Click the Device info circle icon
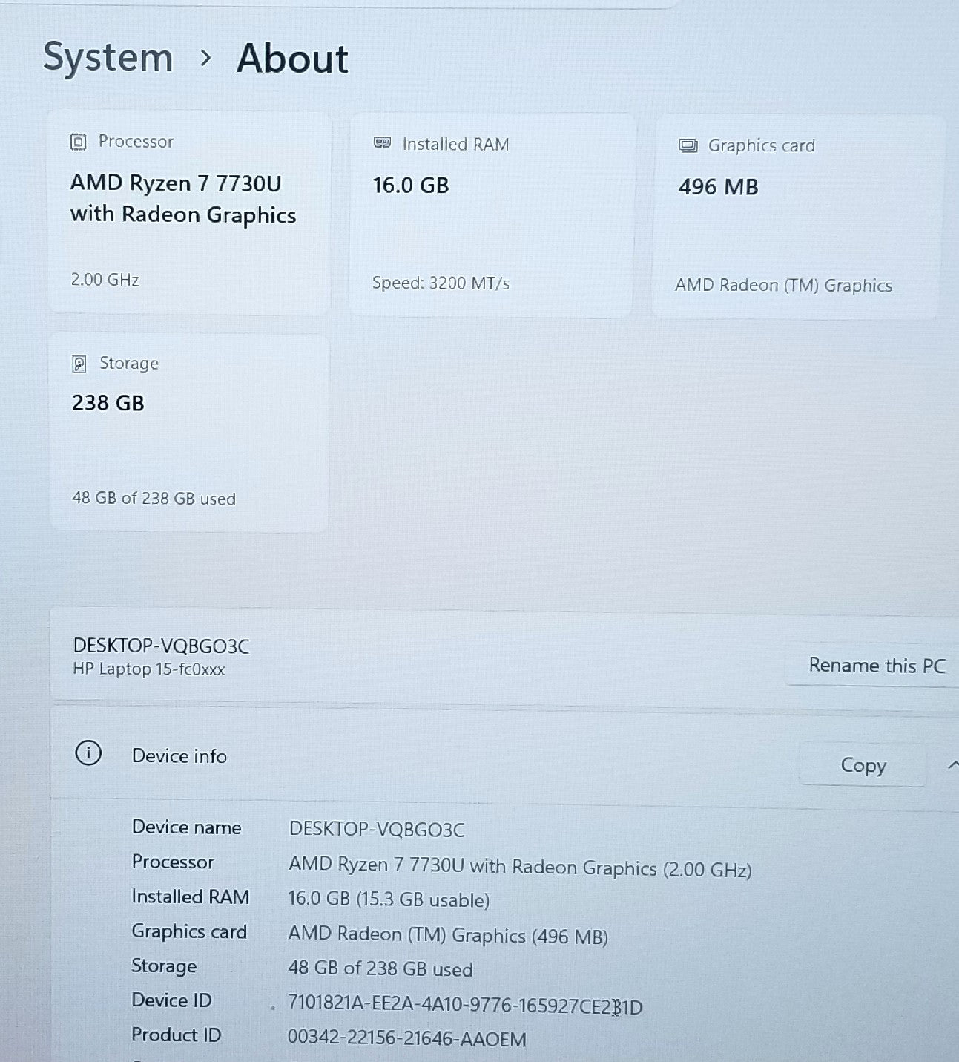The image size is (959, 1062). tap(88, 753)
